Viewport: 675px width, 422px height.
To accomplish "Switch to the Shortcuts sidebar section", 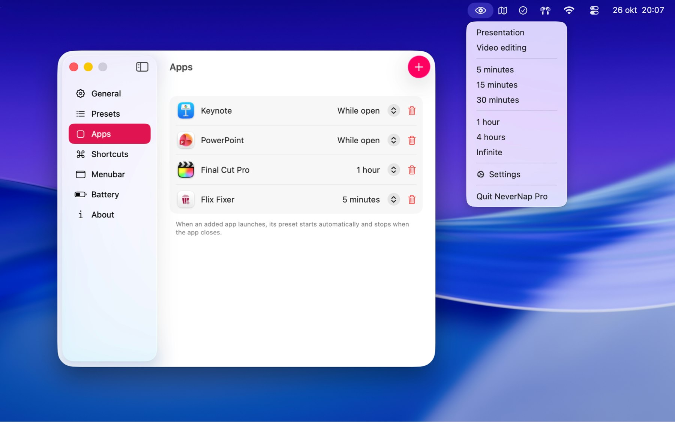I will pos(109,154).
